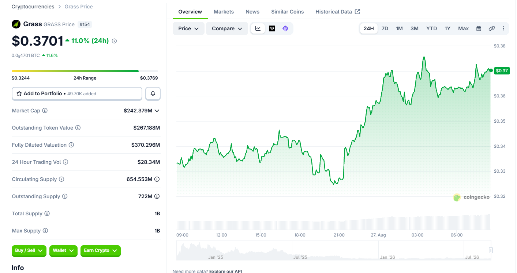
Task: Select the 1Y time range
Action: (447, 28)
